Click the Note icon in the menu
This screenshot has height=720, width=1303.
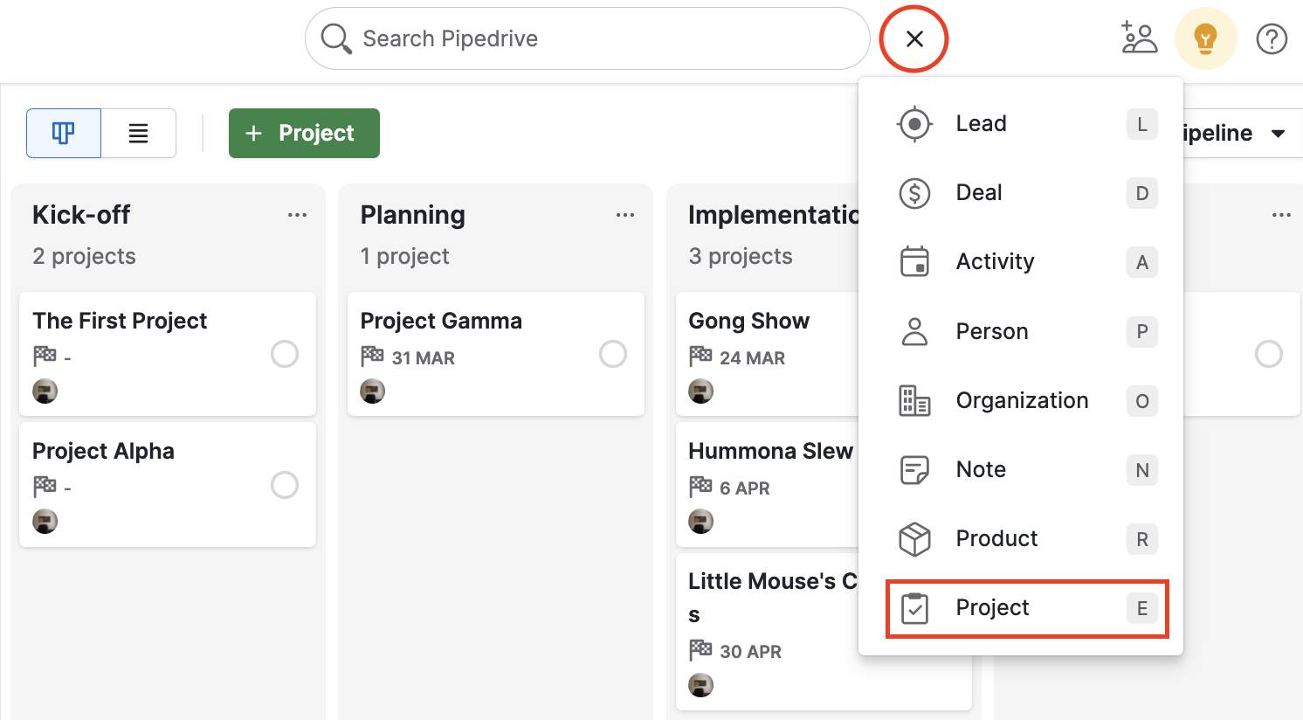click(913, 469)
